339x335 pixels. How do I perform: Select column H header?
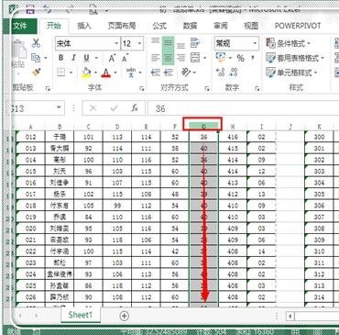pos(233,127)
